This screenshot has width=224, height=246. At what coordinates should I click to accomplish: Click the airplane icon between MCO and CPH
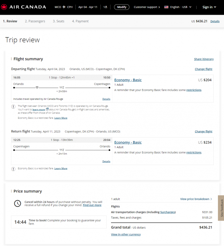point(64,7)
